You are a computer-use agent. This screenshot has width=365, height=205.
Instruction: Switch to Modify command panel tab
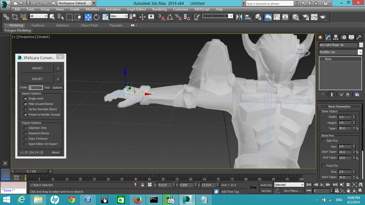point(328,37)
